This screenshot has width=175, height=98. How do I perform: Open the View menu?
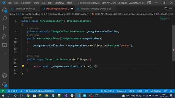click(36, 3)
